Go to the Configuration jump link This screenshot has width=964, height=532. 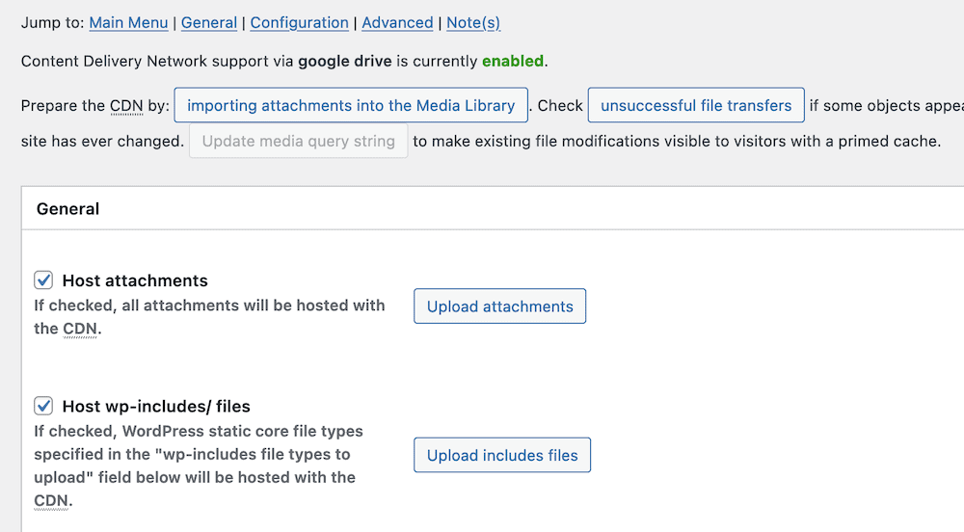coord(299,22)
